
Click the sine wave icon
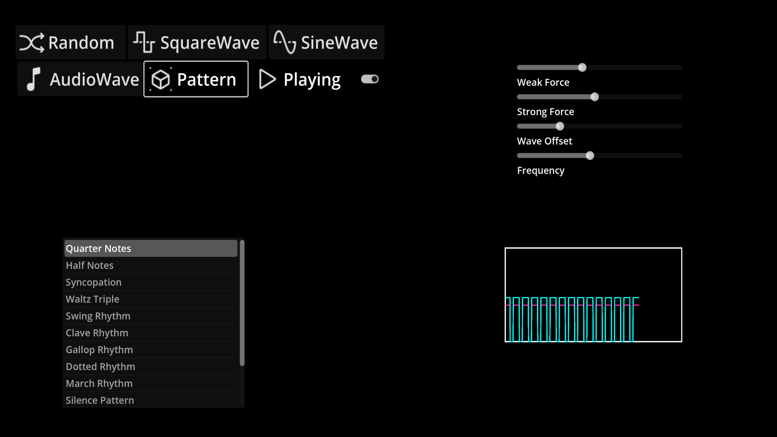pos(284,42)
